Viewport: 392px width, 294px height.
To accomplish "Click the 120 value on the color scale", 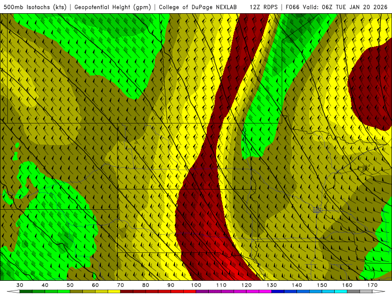I will pos(246,285).
